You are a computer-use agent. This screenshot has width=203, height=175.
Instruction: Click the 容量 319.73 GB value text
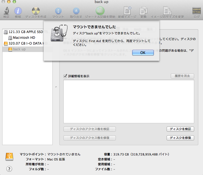click(141, 154)
